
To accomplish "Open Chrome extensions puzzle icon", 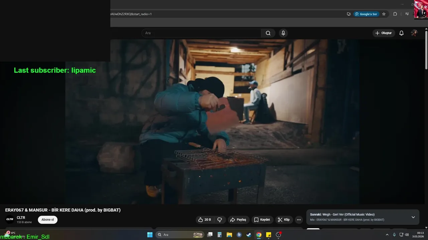I will [x=395, y=14].
